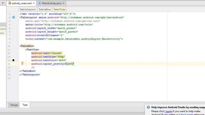This screenshot has width=205, height=115.
Task: Click the "I don't agree" link
Action: [186, 114]
